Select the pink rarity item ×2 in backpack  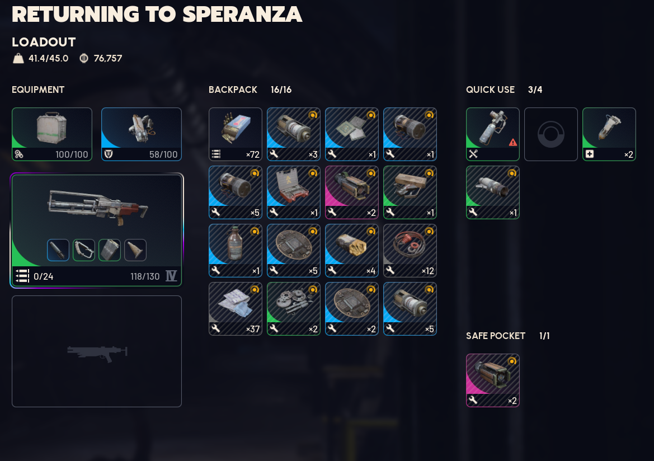351,192
